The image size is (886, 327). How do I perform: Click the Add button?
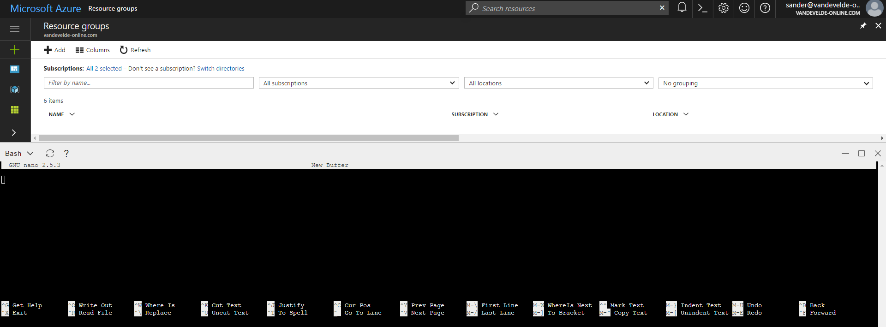click(54, 50)
